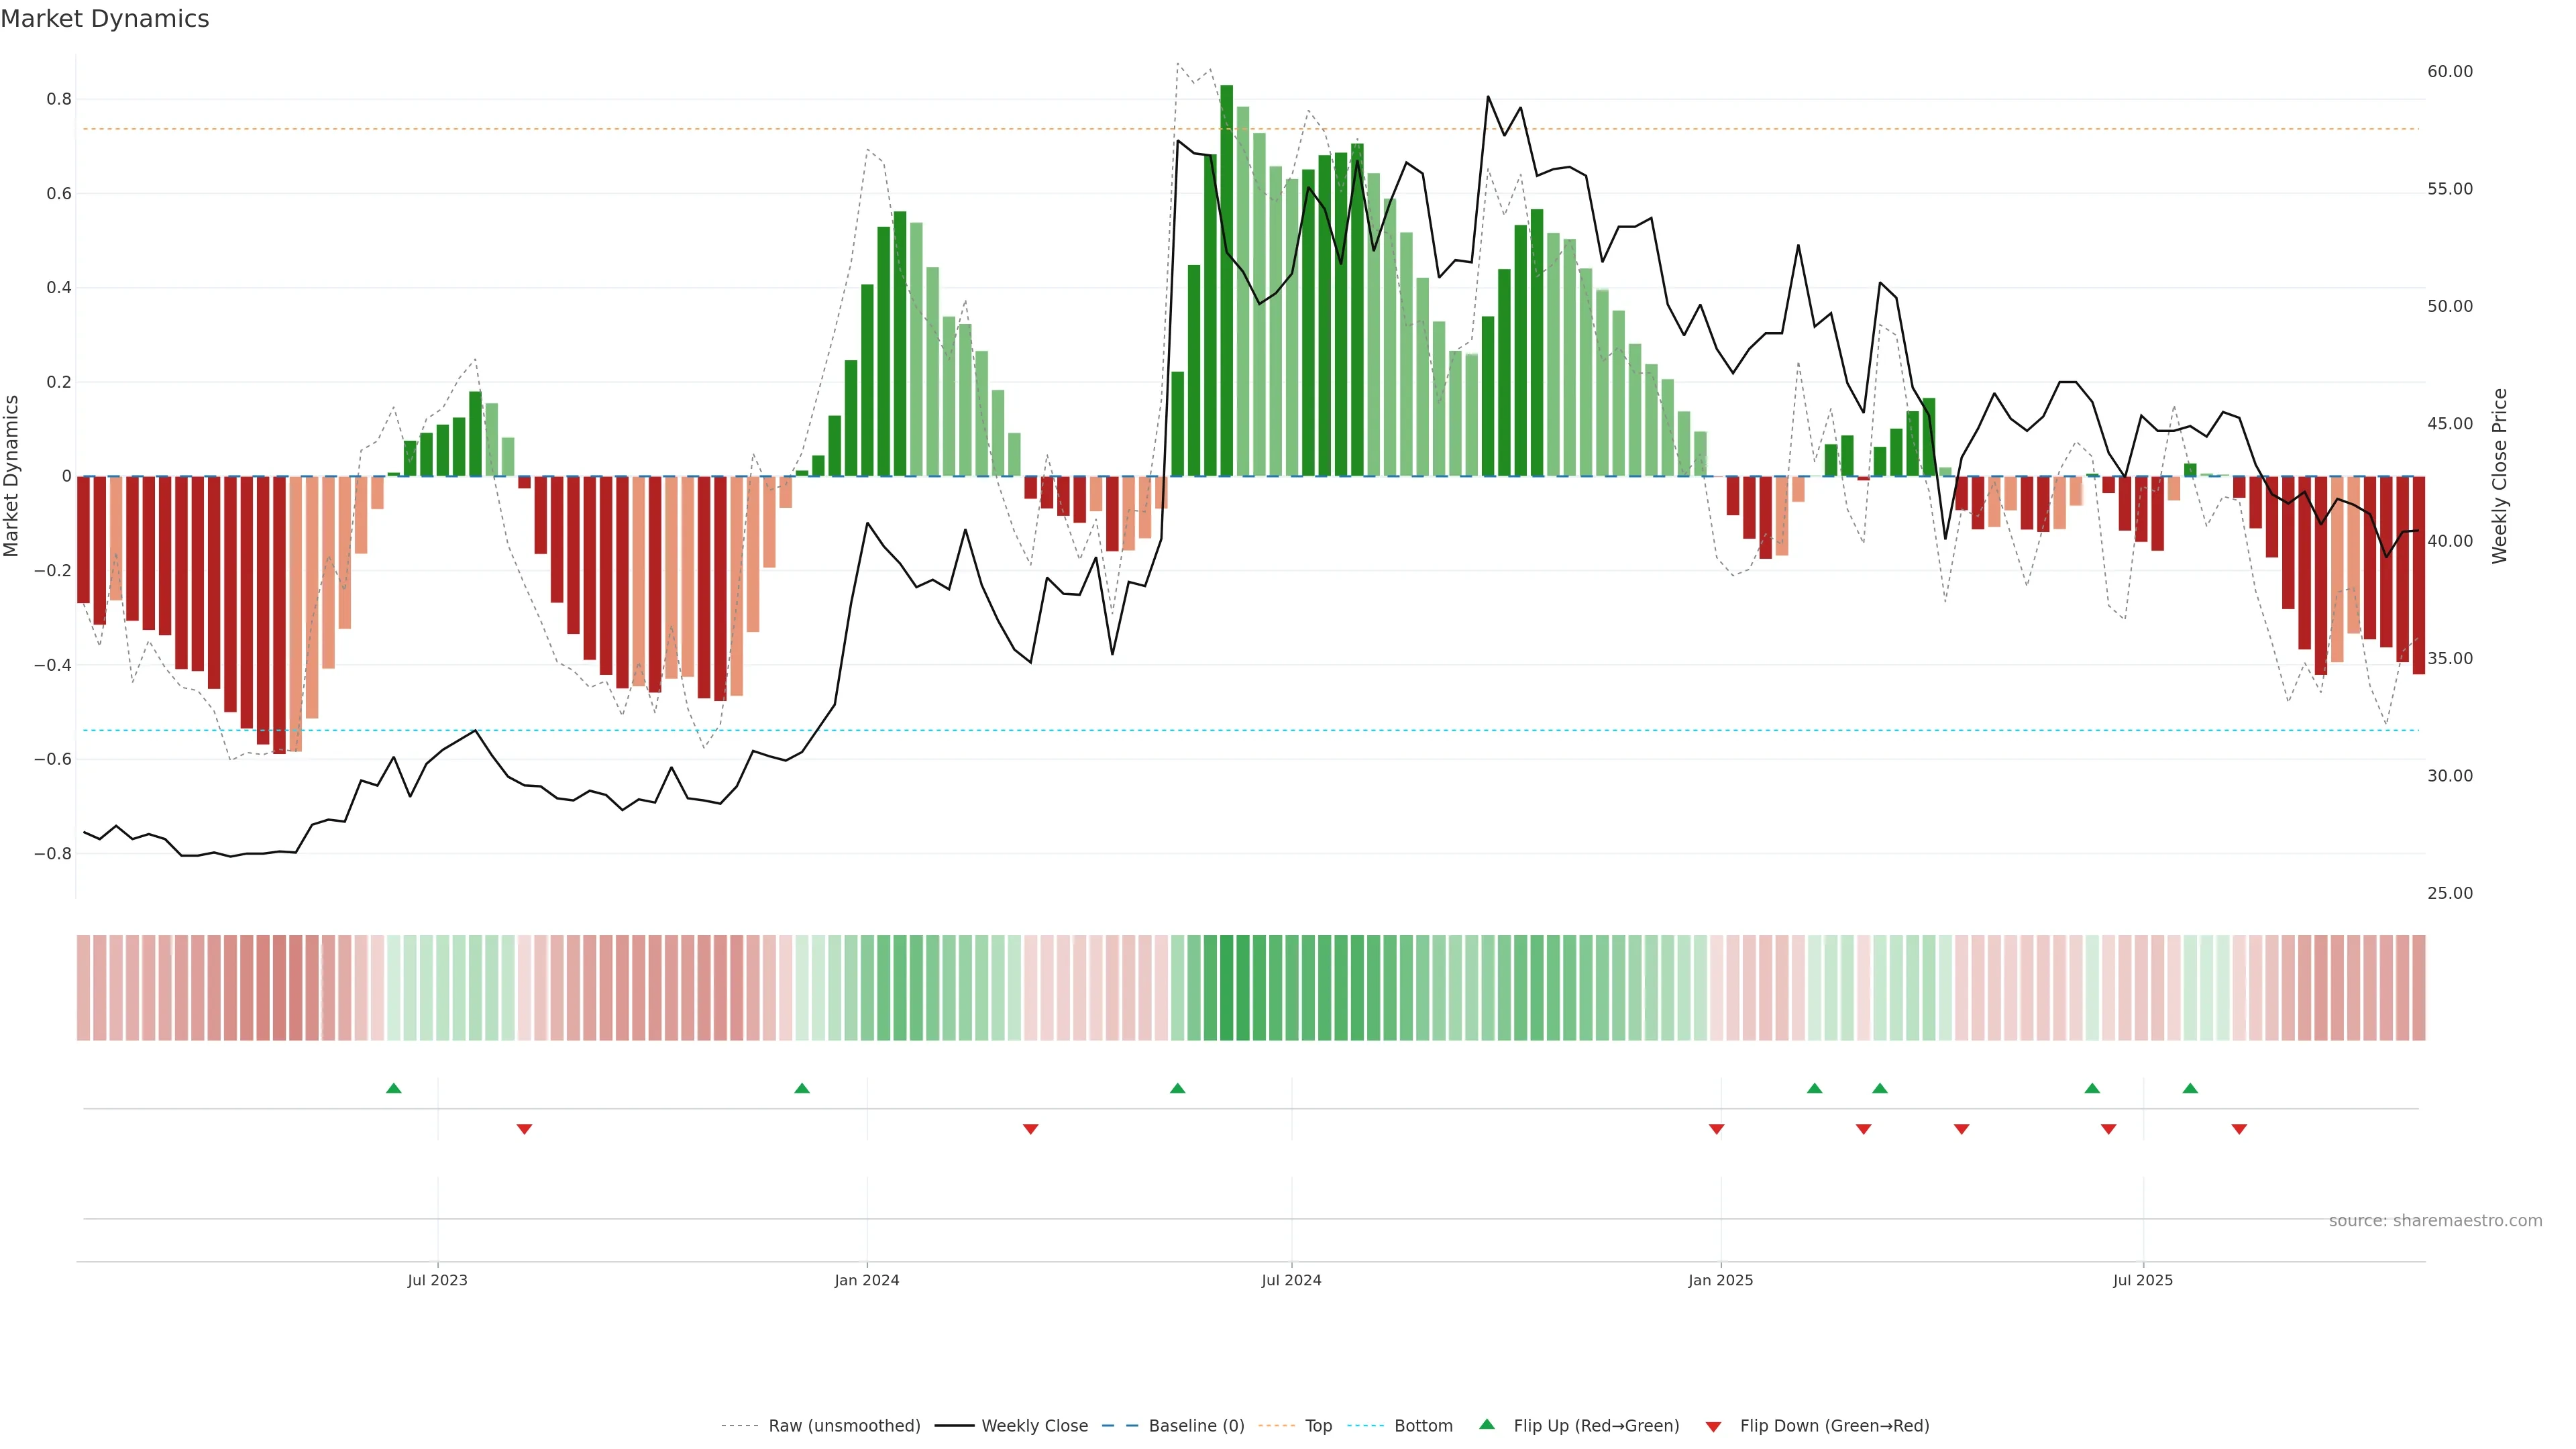
Task: Click the first red flip-down triangle after Jul 2023
Action: click(x=524, y=1129)
